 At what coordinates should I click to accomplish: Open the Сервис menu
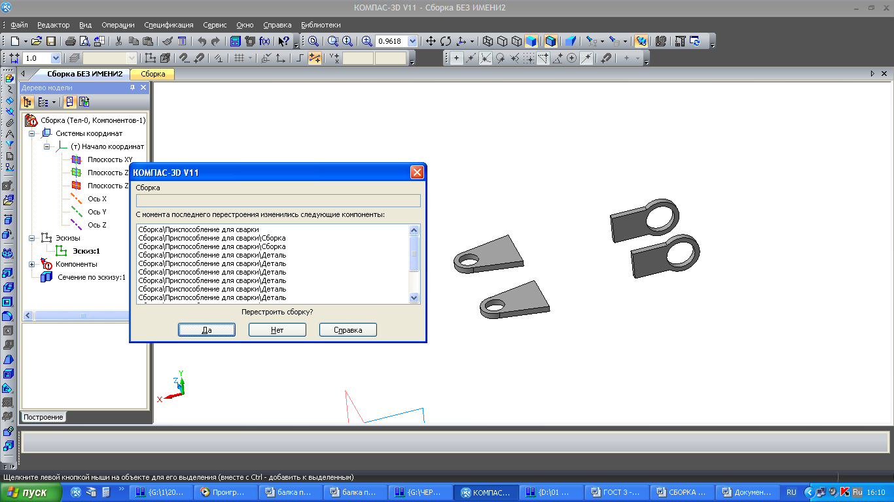click(x=215, y=25)
